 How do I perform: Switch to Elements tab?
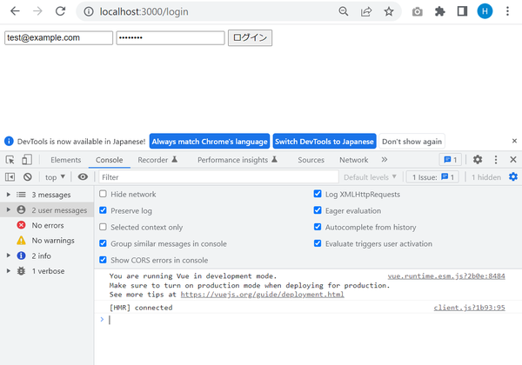pyautogui.click(x=65, y=160)
